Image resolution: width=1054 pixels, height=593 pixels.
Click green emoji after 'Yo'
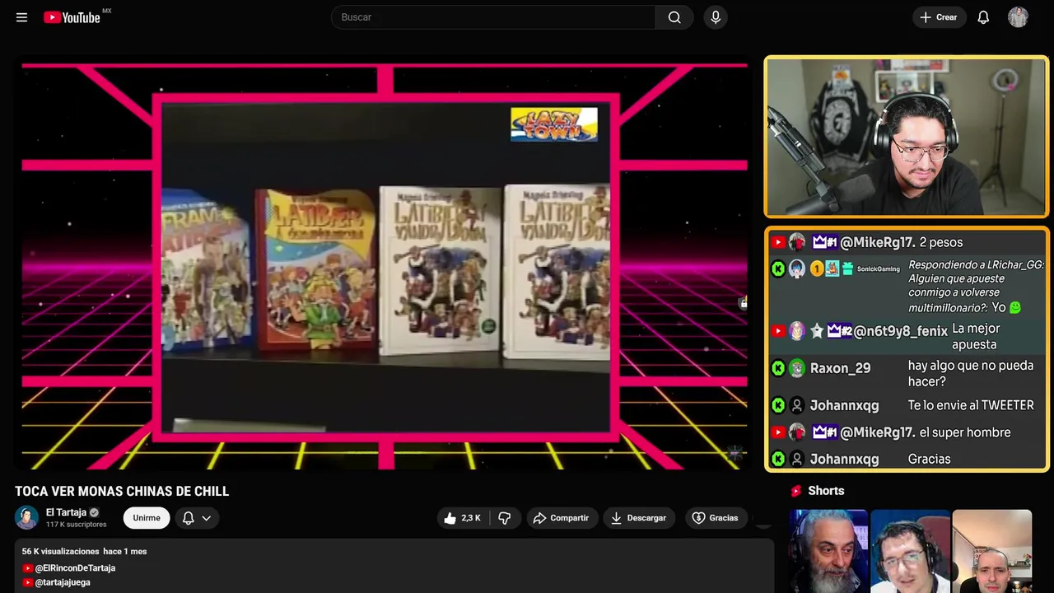coord(1015,307)
